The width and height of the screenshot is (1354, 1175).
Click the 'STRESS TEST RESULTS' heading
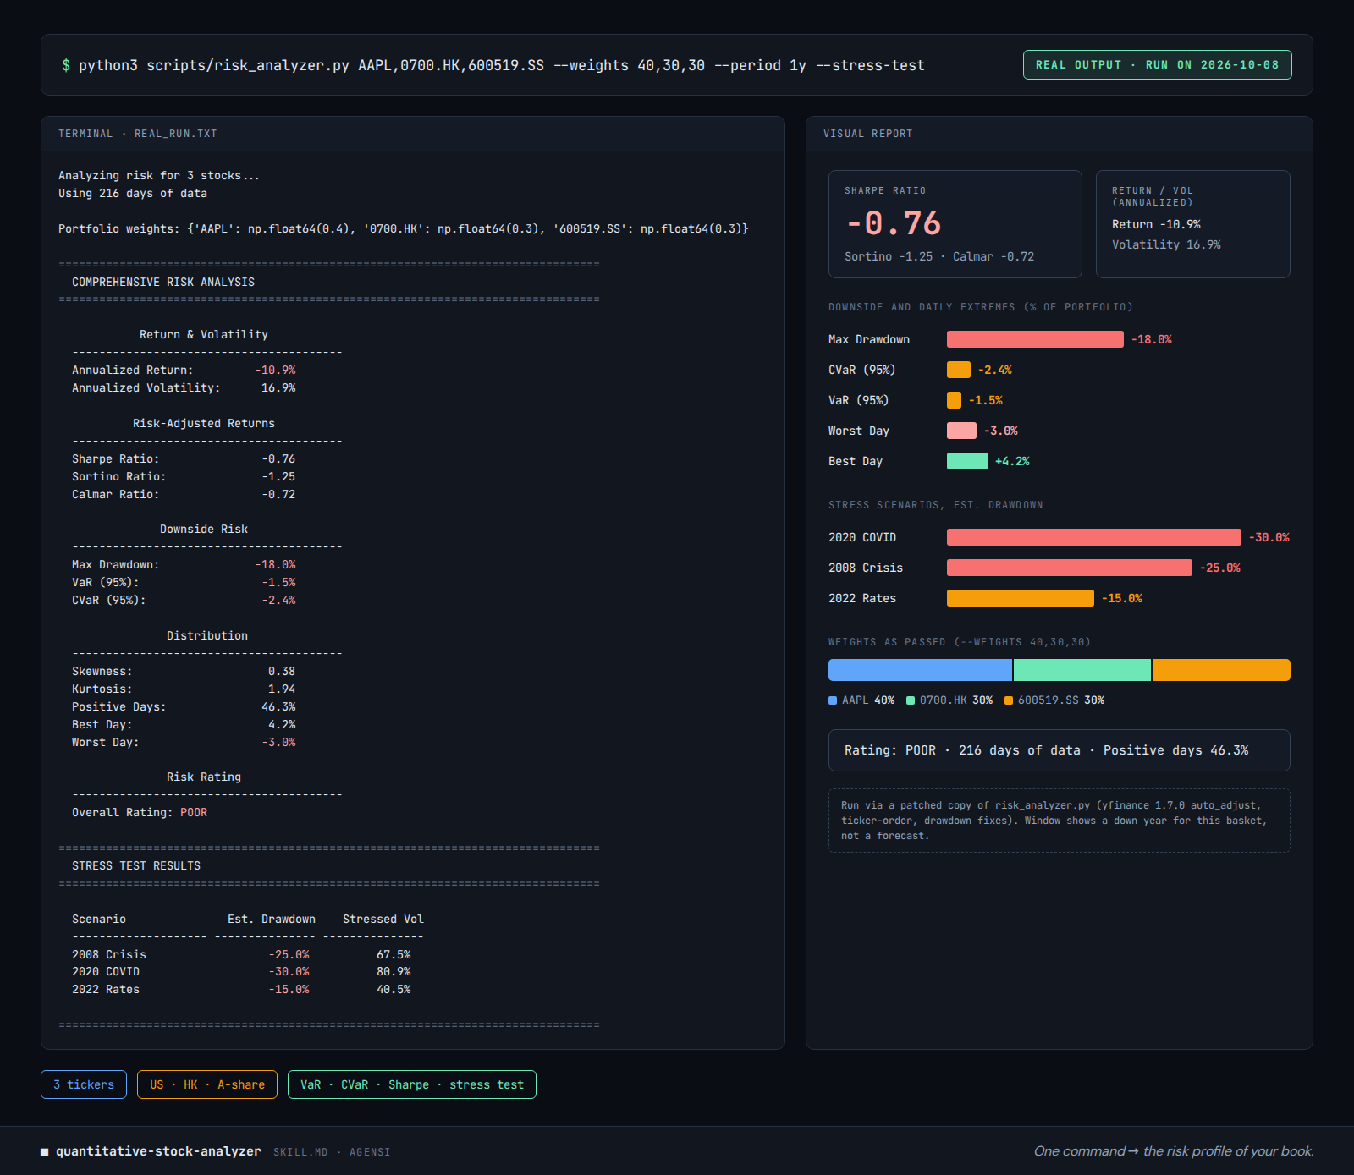pyautogui.click(x=136, y=865)
